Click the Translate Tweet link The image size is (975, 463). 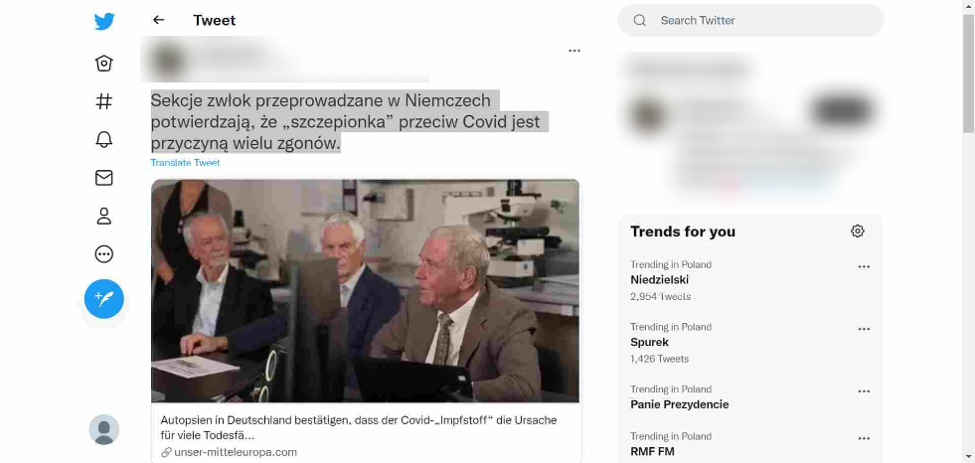[x=185, y=163]
